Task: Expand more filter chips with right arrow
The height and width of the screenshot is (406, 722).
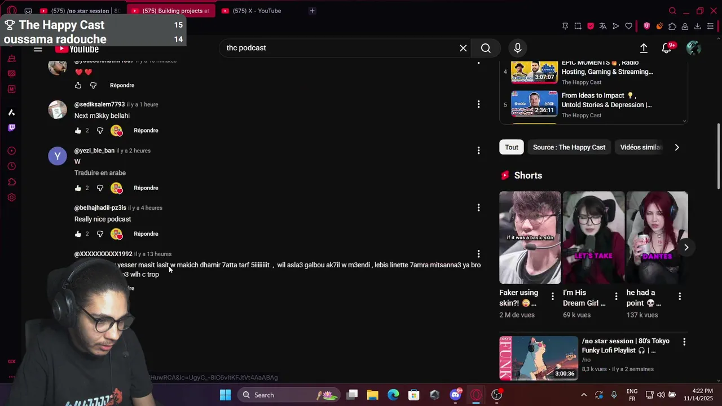Action: (677, 147)
